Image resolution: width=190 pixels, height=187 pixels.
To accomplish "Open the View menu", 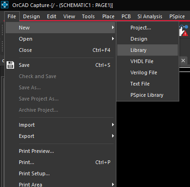I will point(69,16).
